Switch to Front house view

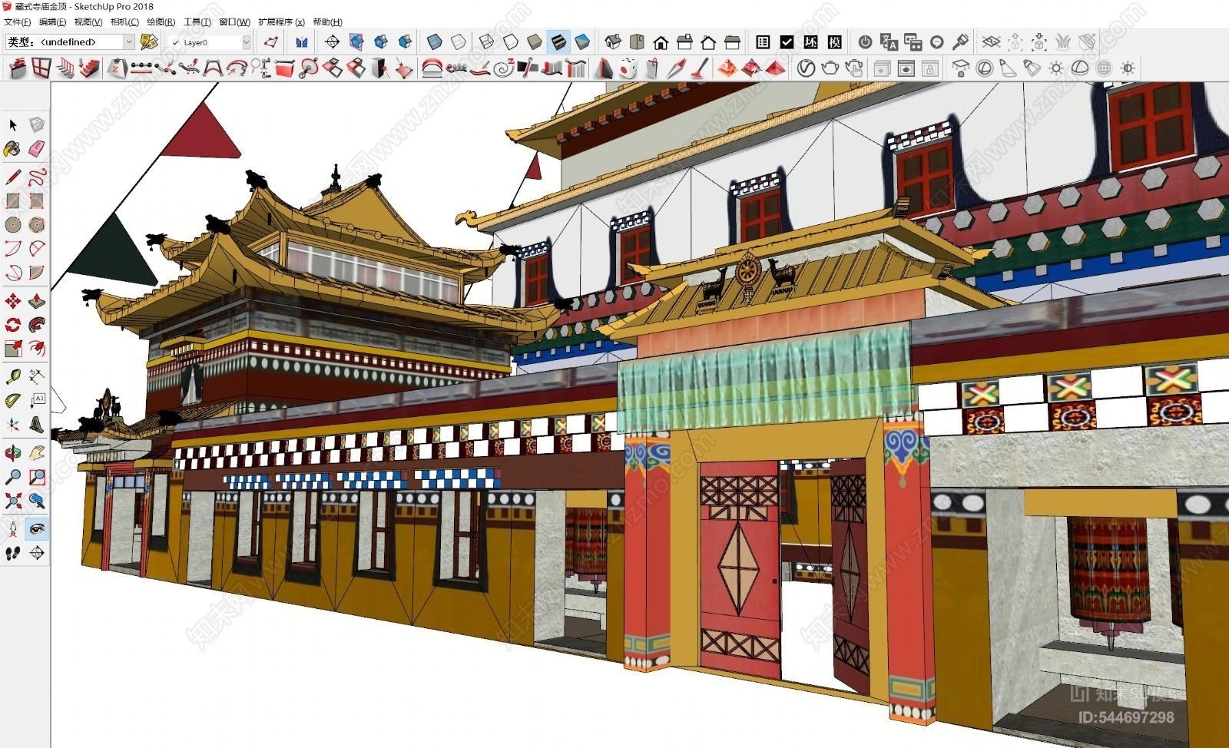pos(661,41)
